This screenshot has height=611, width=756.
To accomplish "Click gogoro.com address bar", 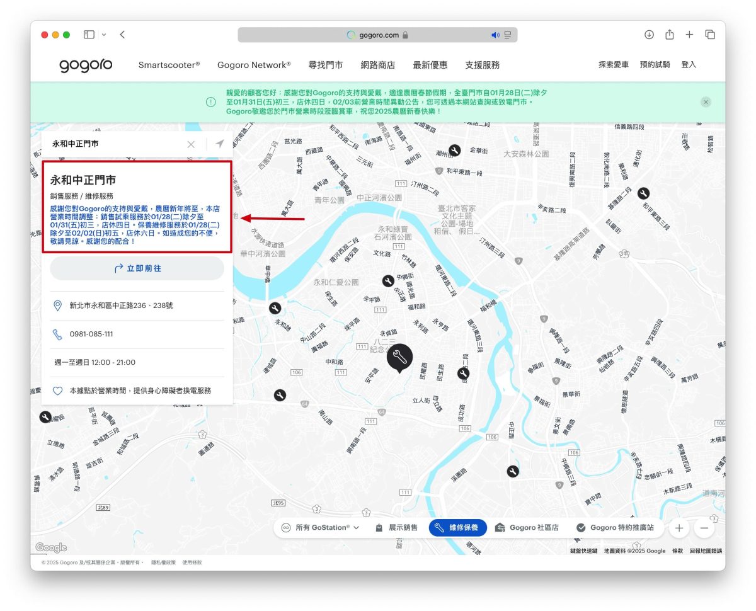I will tap(377, 35).
